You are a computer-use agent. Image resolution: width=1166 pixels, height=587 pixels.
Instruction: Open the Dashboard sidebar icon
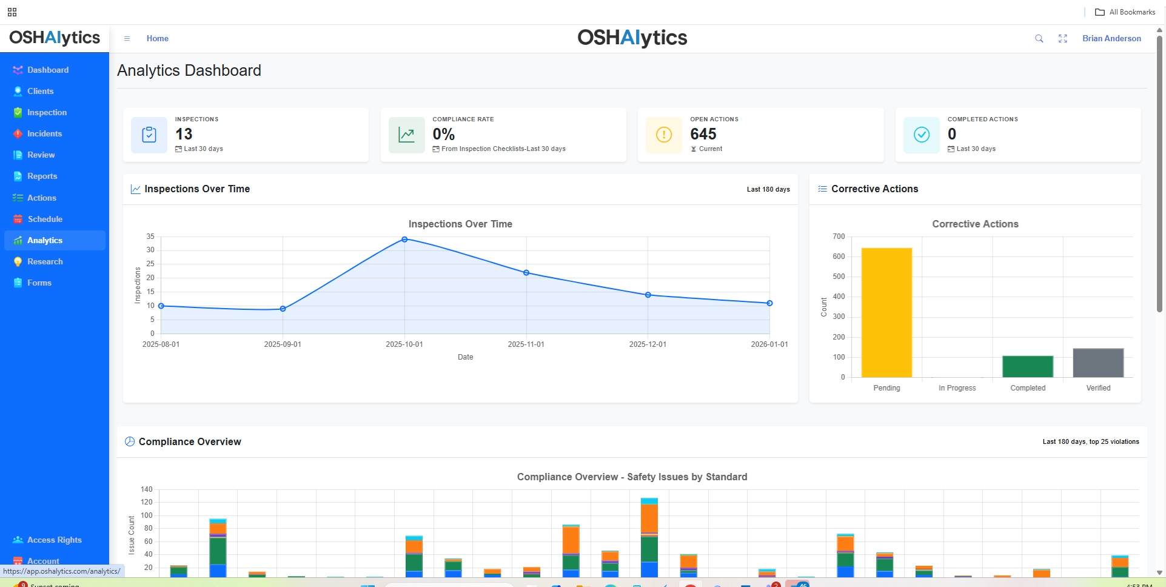(18, 70)
